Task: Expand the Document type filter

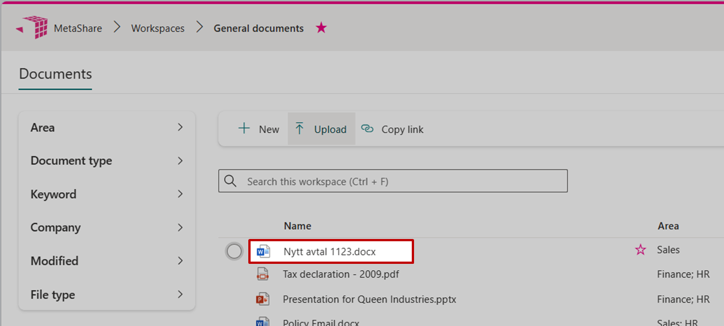Action: 180,161
